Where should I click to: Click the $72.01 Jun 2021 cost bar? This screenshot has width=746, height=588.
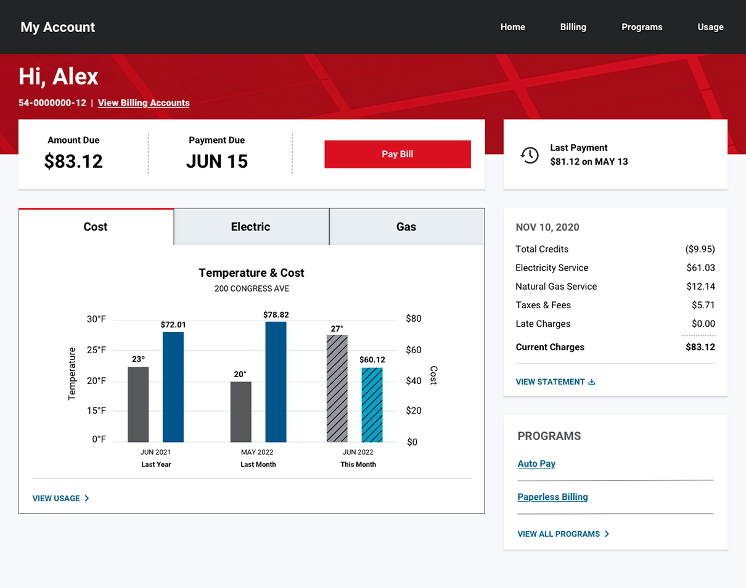(173, 387)
